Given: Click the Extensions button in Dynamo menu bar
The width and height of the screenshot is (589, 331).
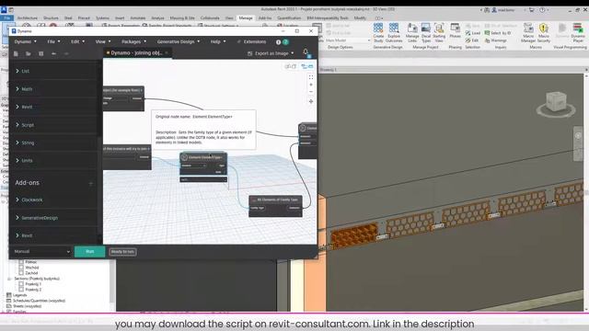Looking at the screenshot, I should [251, 41].
